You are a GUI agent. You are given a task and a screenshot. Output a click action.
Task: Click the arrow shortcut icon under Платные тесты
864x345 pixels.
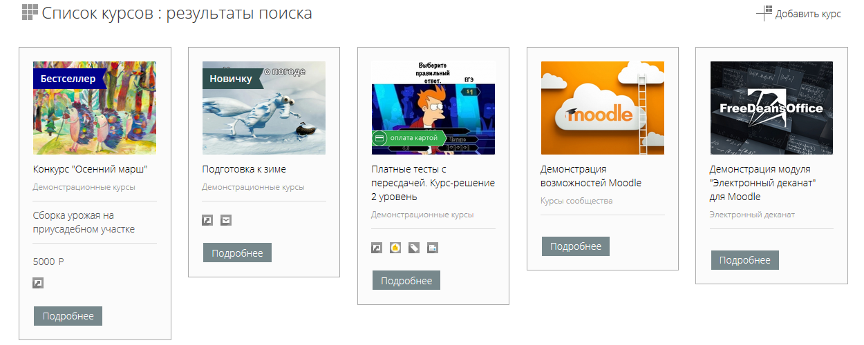[377, 248]
